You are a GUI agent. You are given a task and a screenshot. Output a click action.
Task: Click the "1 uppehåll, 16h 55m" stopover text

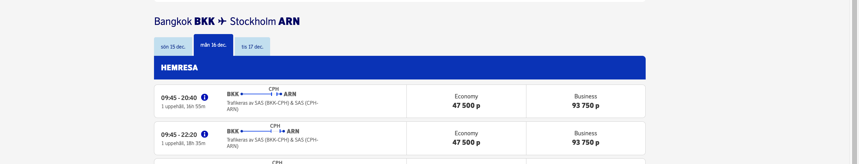pos(183,107)
